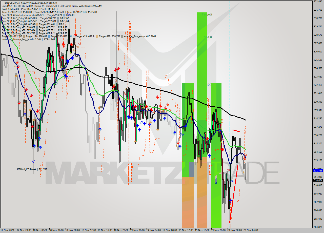This screenshot has width=324, height=233.
Task: Click the 620.390 price axis value
Action: coord(318,102)
